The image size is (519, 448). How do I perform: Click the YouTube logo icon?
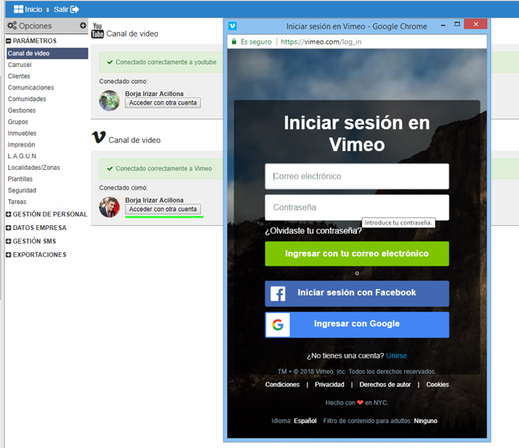tap(97, 30)
